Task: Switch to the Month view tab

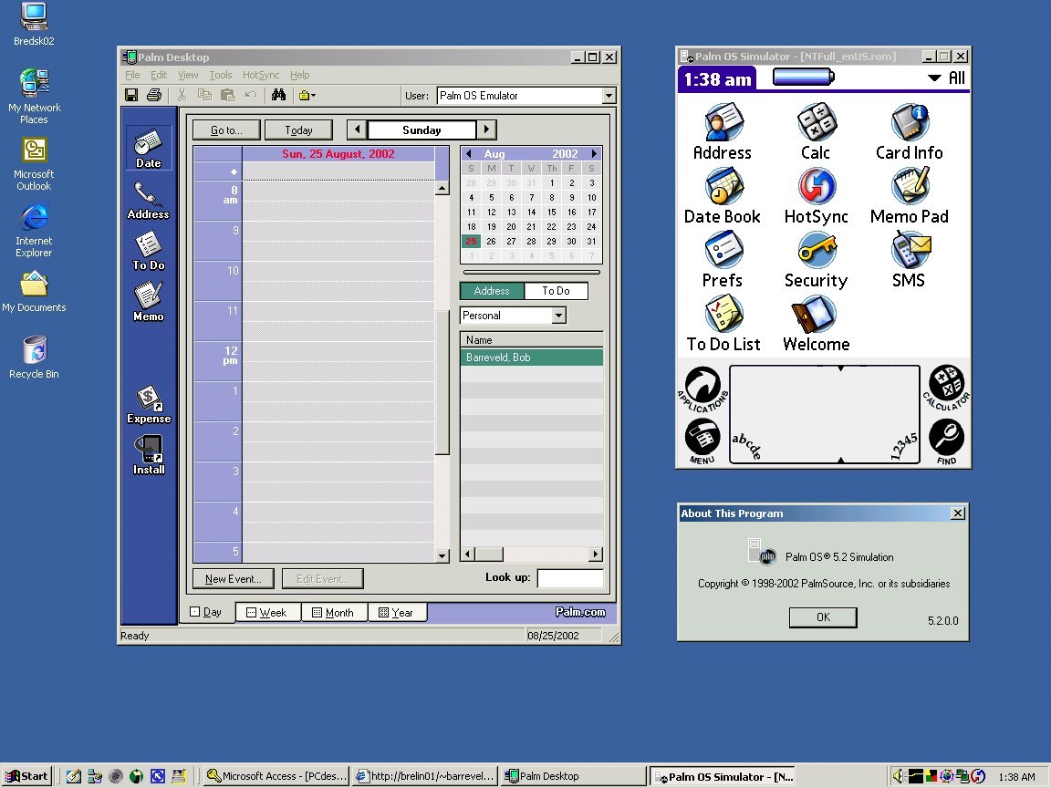Action: tap(334, 613)
